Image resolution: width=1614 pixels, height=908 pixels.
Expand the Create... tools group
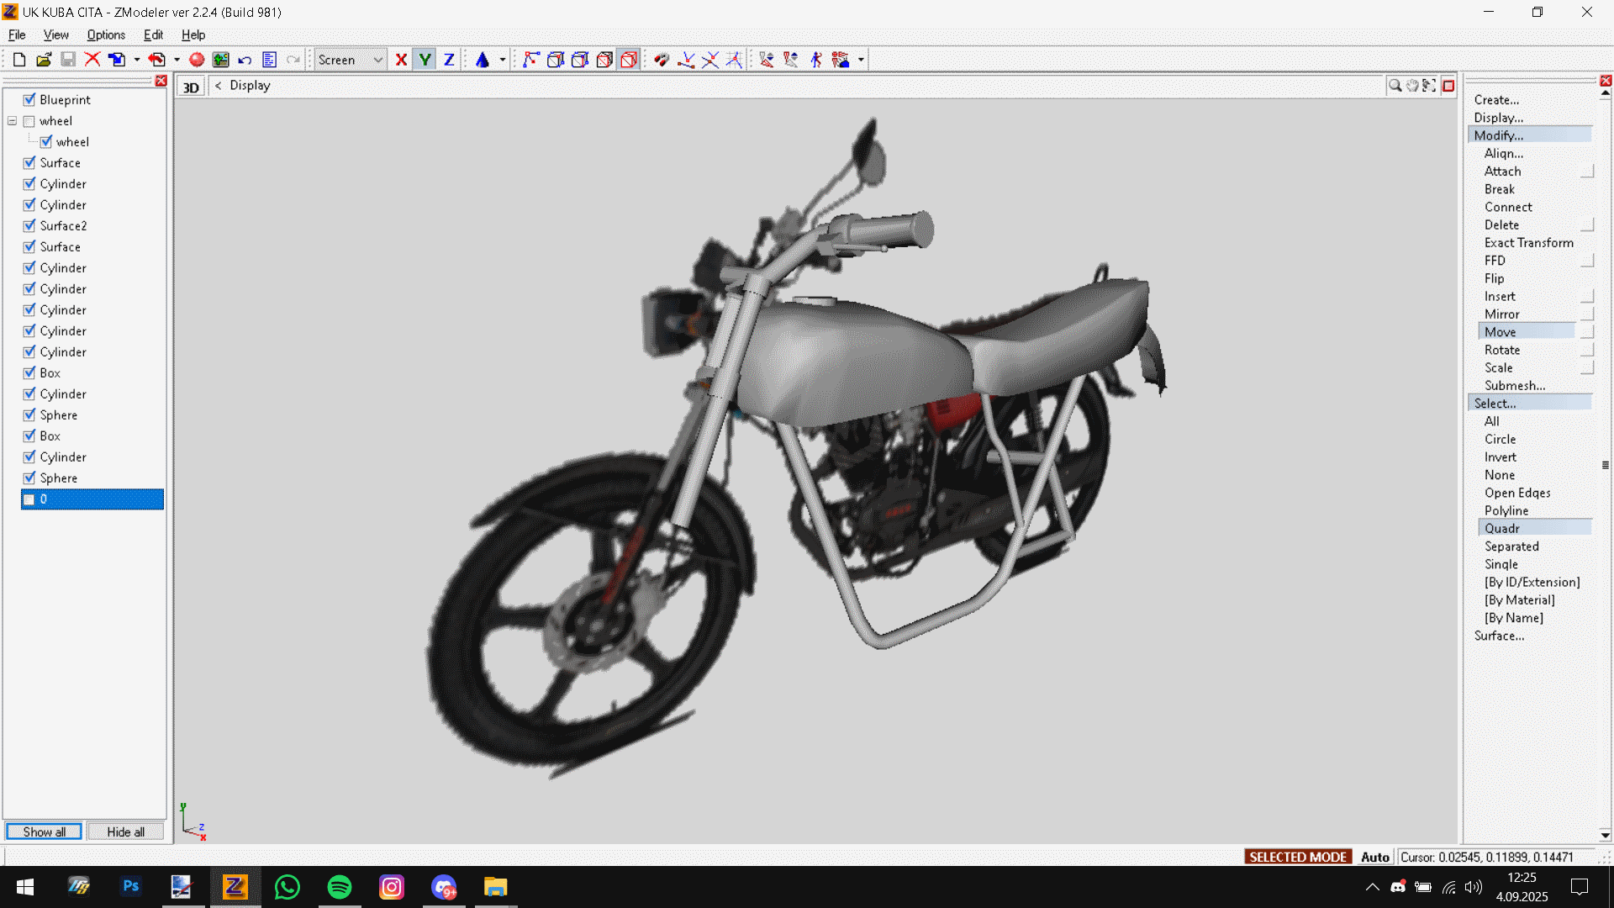(x=1496, y=99)
